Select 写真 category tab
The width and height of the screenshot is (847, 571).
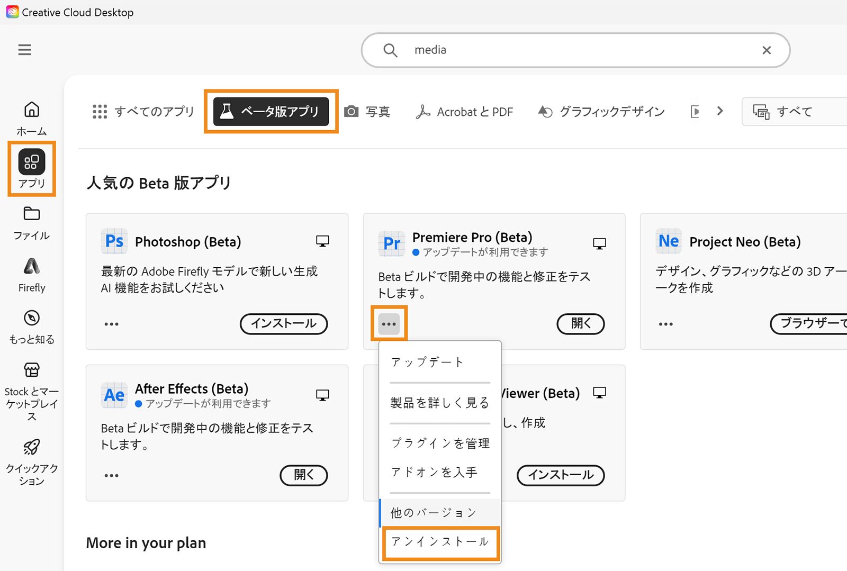367,112
